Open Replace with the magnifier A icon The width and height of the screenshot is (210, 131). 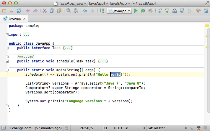[76, 11]
